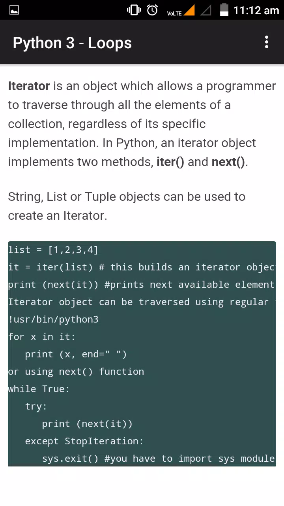
Task: Tap the 'String, List or Tuple' paragraph
Action: 127,206
